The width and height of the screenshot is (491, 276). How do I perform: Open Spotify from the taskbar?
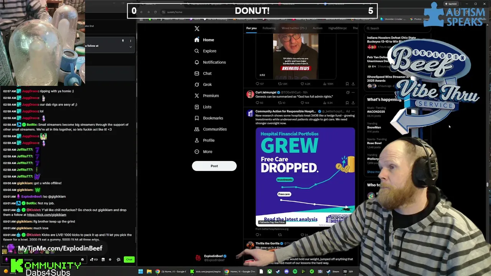coord(295,271)
